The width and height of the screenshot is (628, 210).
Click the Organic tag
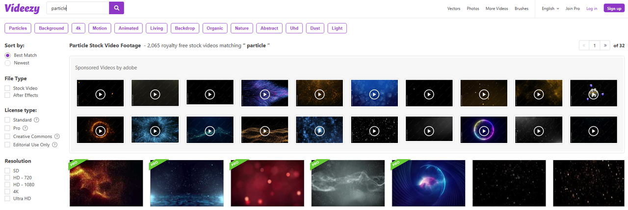pyautogui.click(x=215, y=28)
